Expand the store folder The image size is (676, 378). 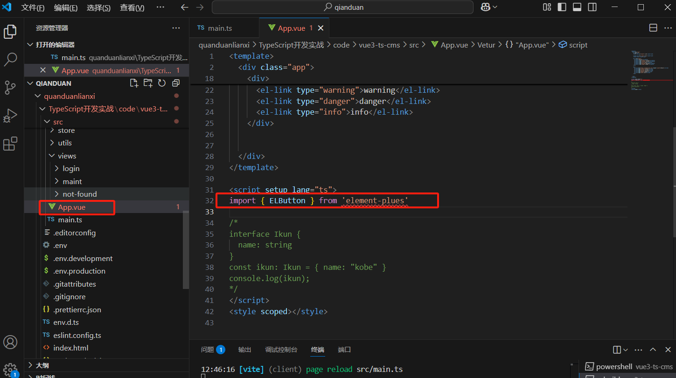coord(52,131)
